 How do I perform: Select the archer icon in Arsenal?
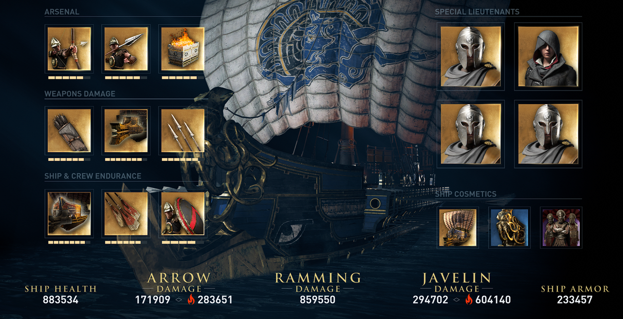pos(69,49)
